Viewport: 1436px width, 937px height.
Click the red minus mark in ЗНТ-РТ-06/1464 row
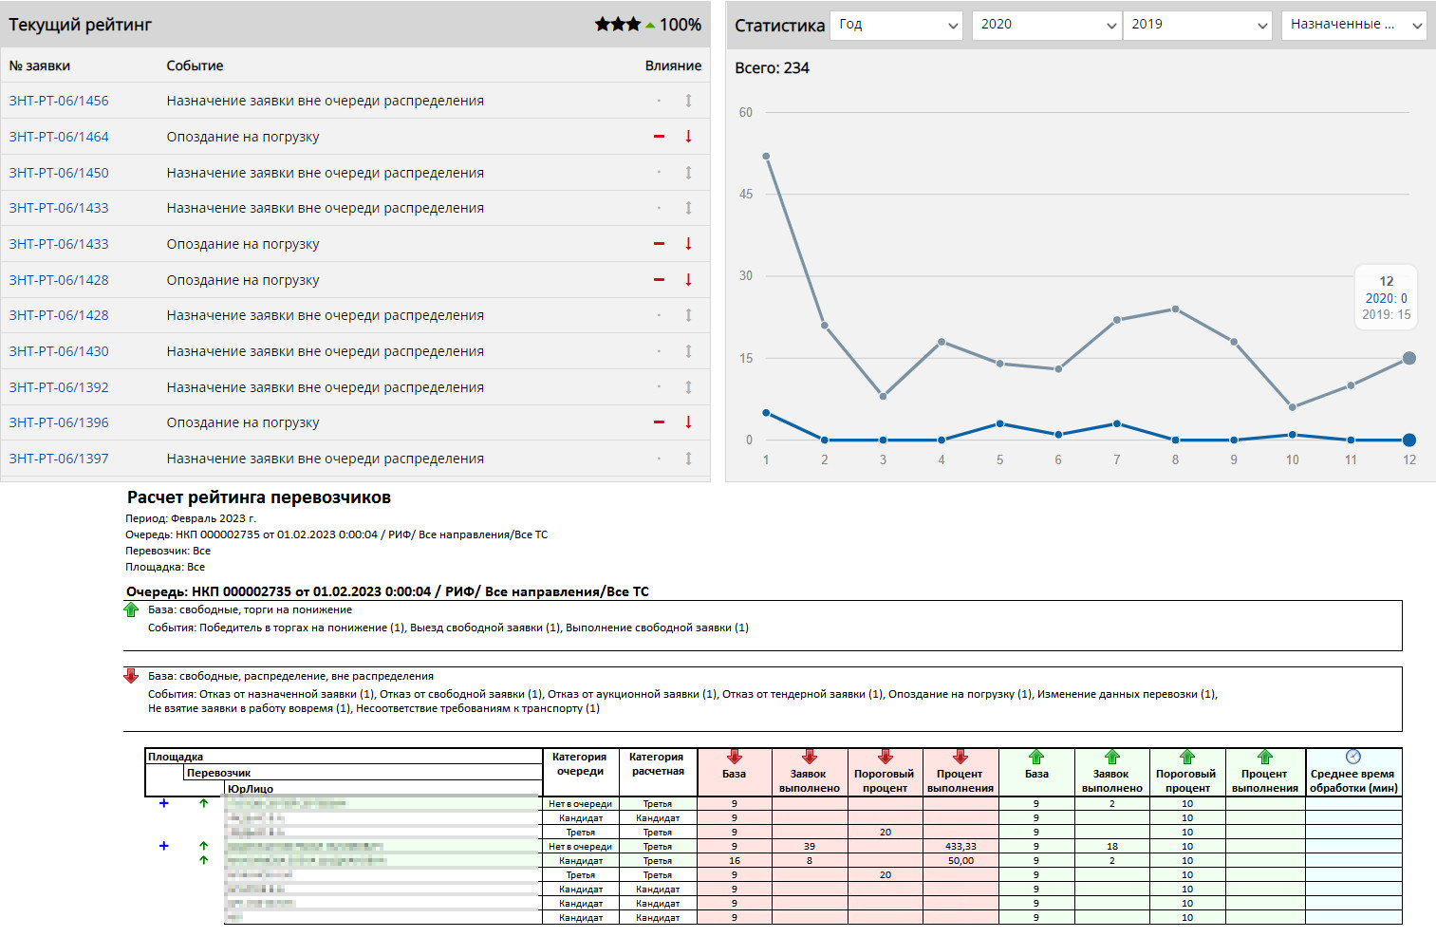point(659,137)
